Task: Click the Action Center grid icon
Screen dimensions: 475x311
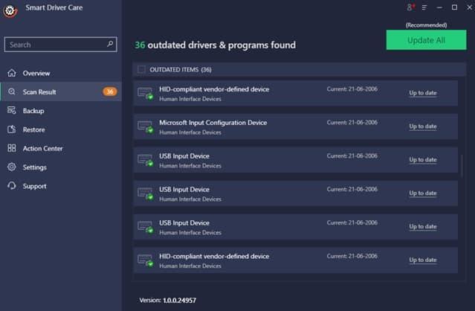Action: [12, 148]
